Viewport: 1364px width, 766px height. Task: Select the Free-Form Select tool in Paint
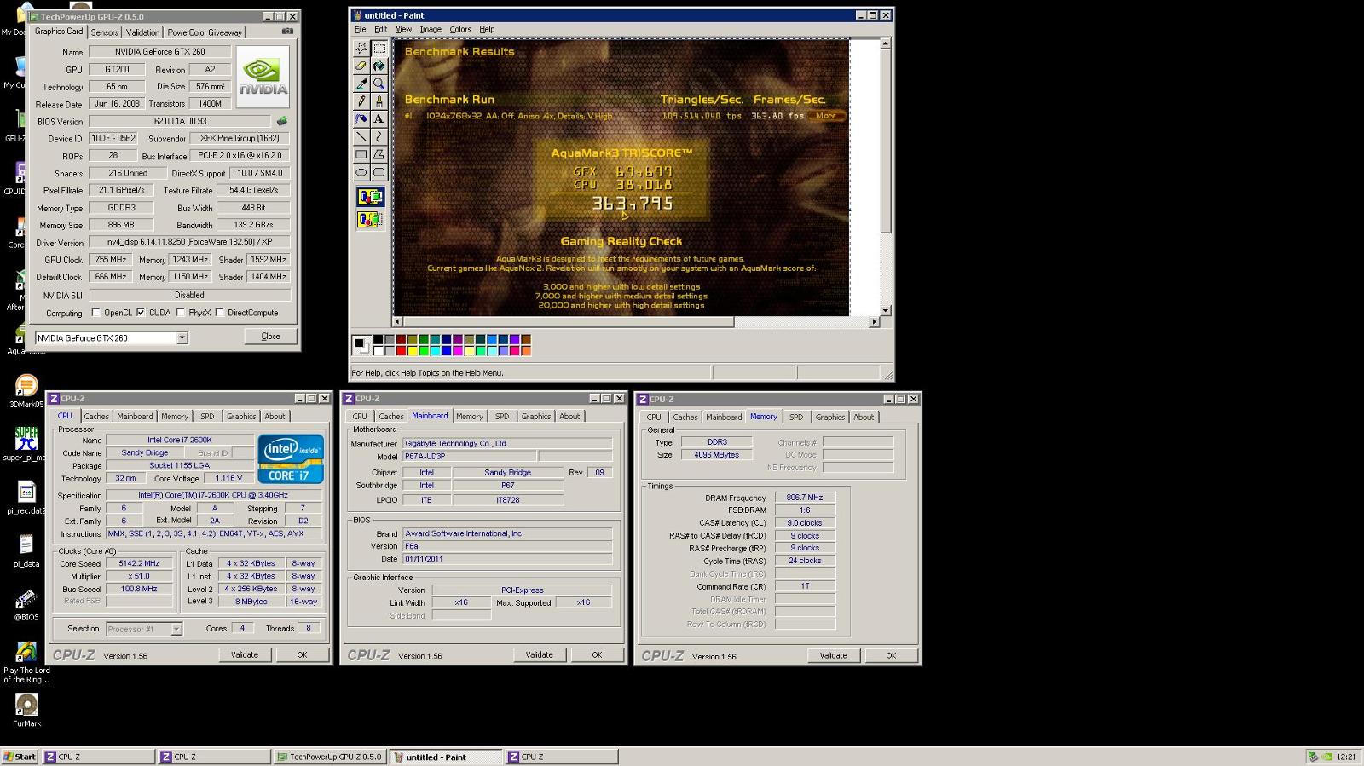click(361, 48)
